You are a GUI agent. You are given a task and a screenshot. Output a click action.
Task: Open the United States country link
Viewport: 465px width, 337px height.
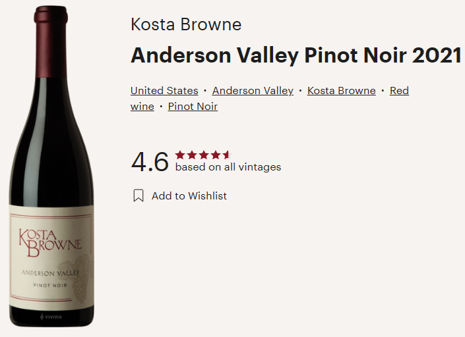click(x=164, y=91)
